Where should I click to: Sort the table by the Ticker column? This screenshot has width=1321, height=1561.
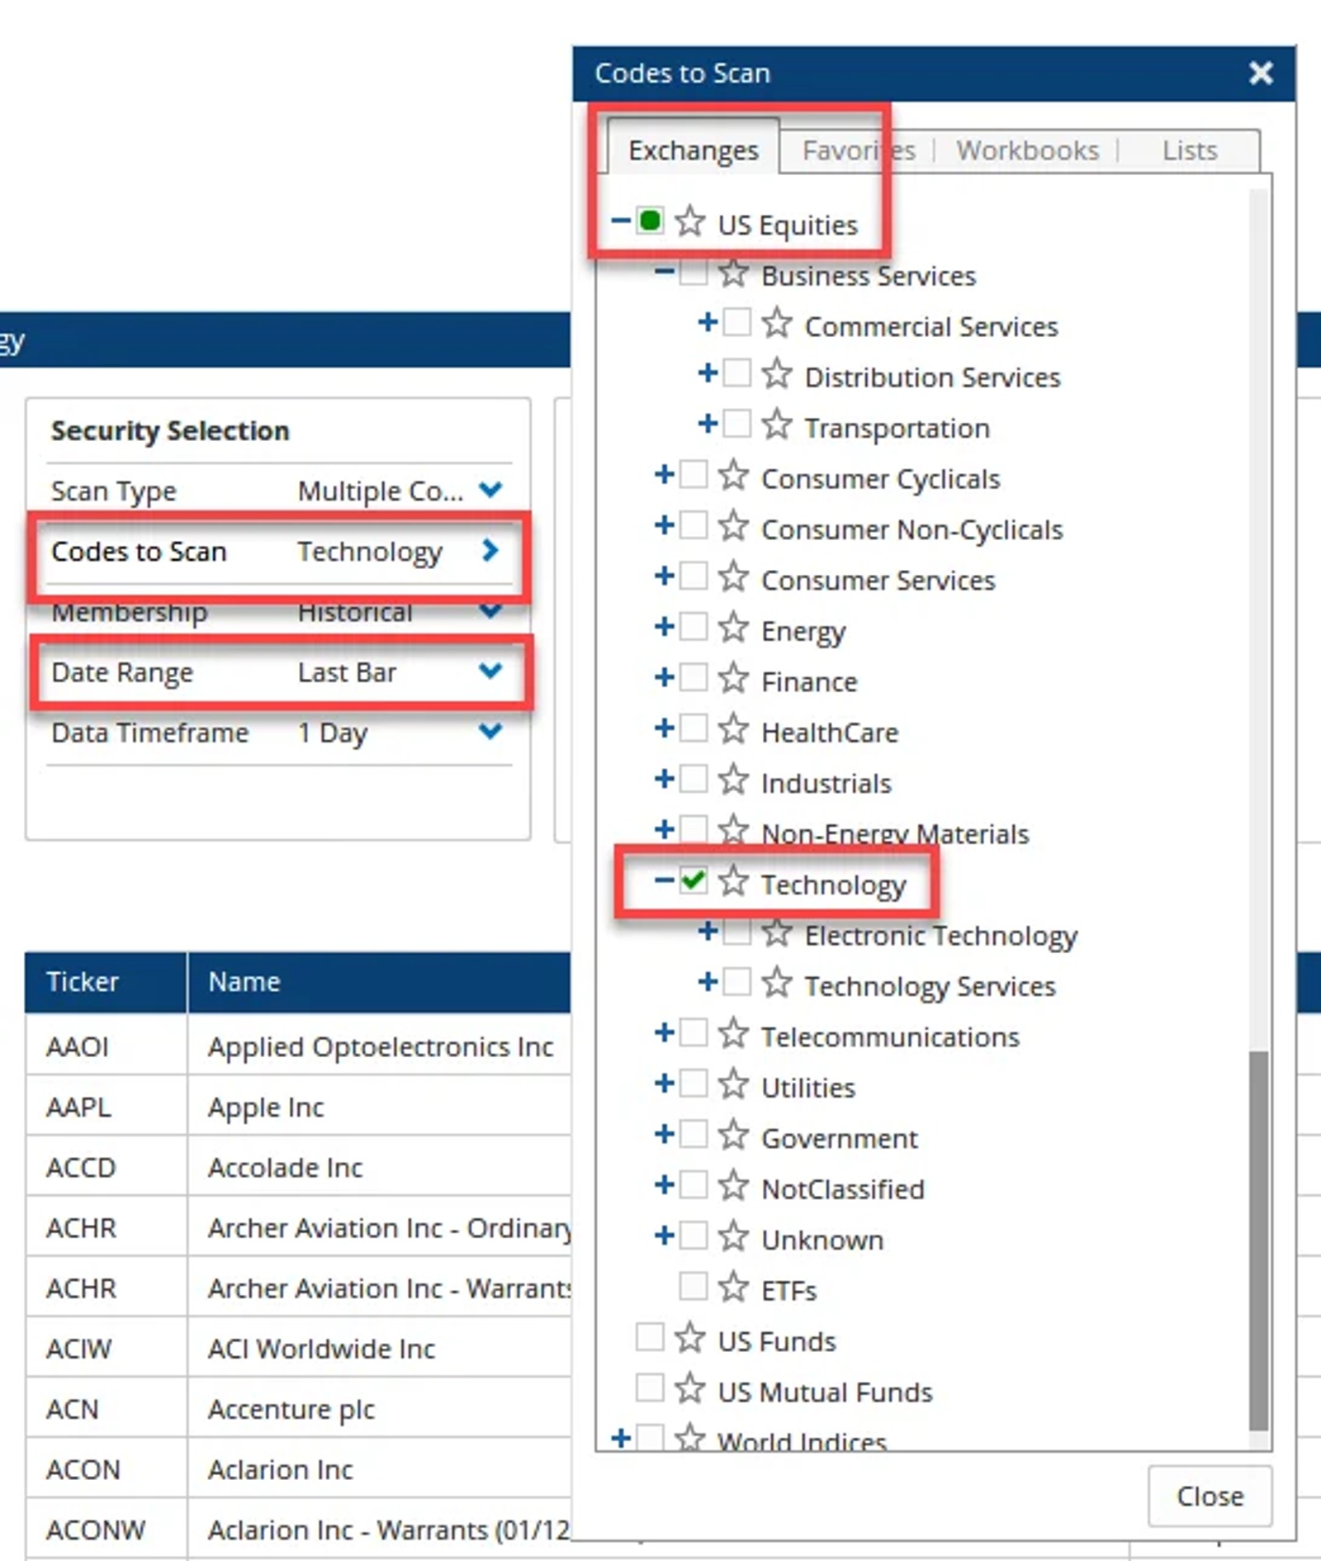[x=106, y=981]
